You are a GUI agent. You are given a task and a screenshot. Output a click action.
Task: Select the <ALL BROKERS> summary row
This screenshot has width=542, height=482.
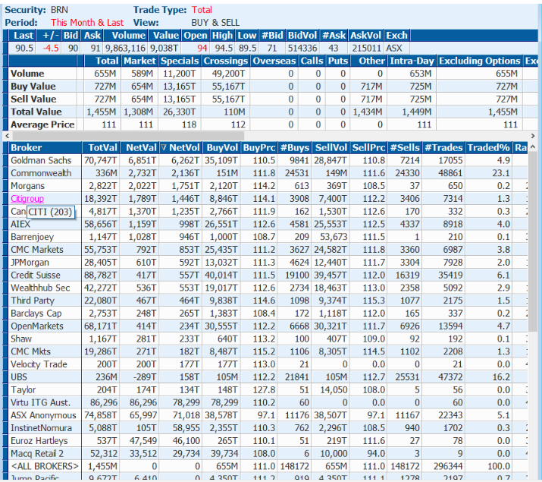pos(44,466)
